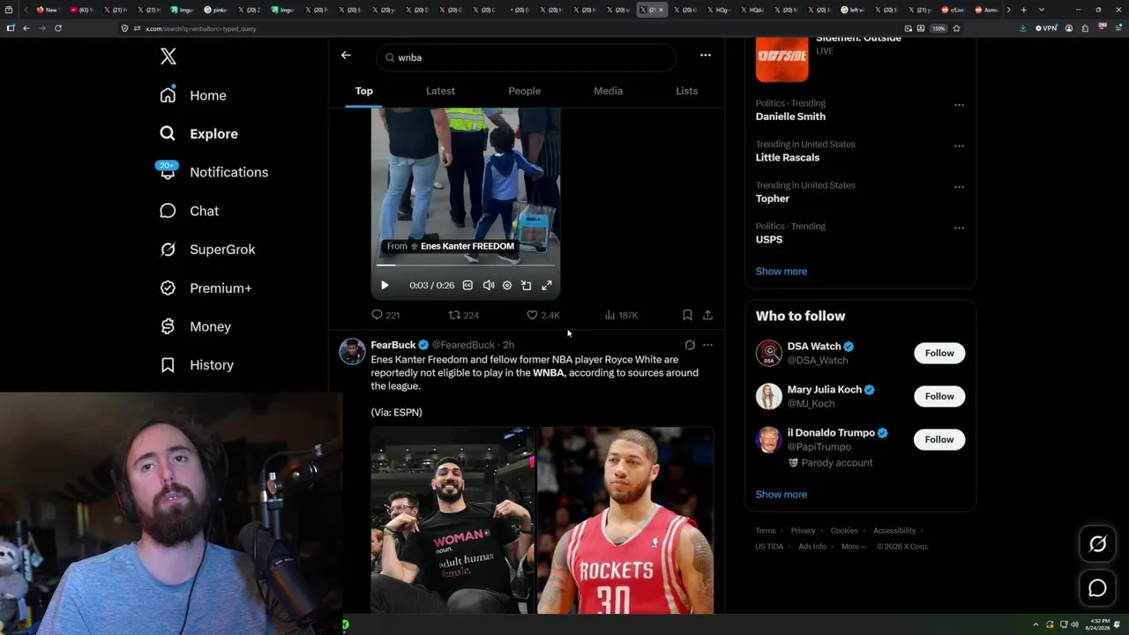Open the Rockets player photo
This screenshot has height=635, width=1129.
(x=625, y=520)
